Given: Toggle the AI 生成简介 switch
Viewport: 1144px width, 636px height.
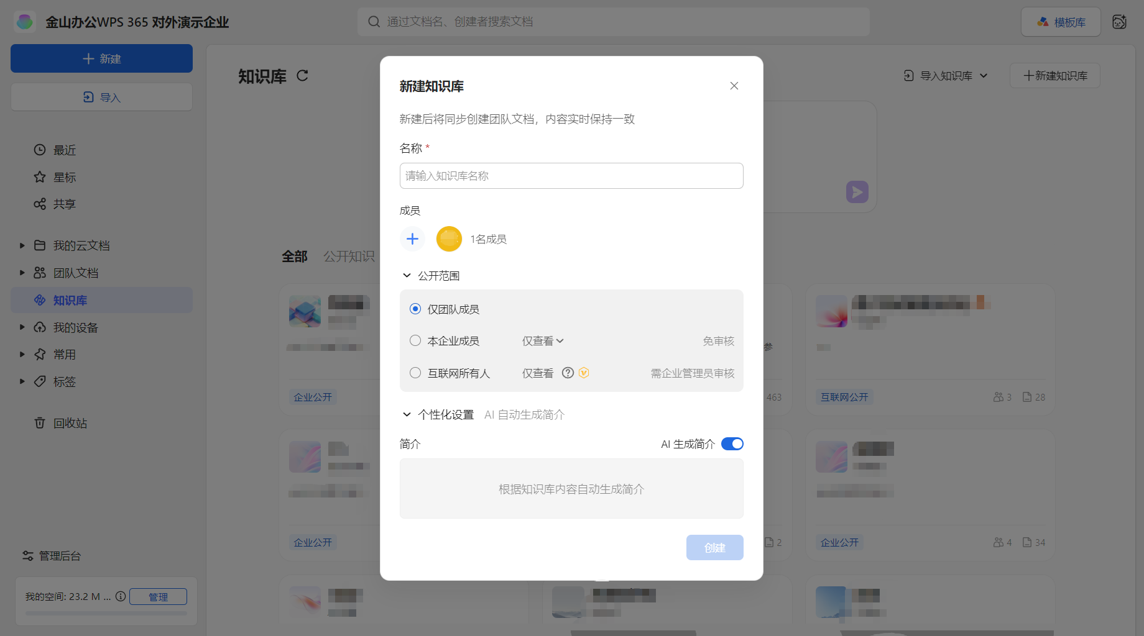Looking at the screenshot, I should tap(732, 443).
